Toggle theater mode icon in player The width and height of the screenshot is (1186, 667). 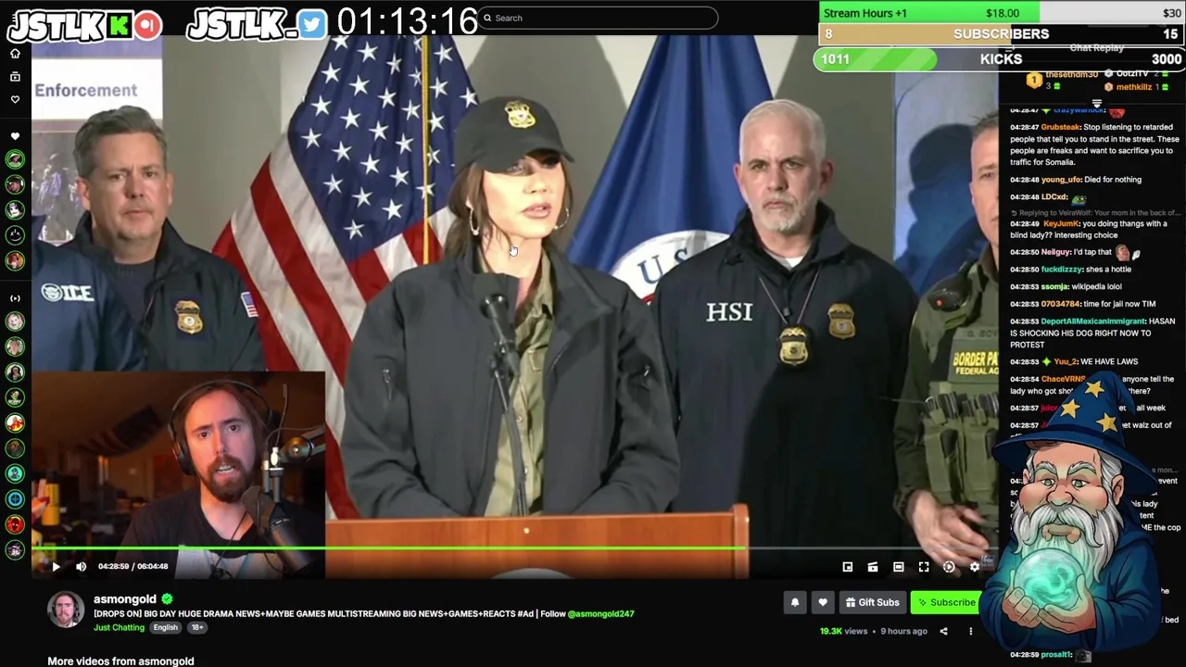[899, 567]
